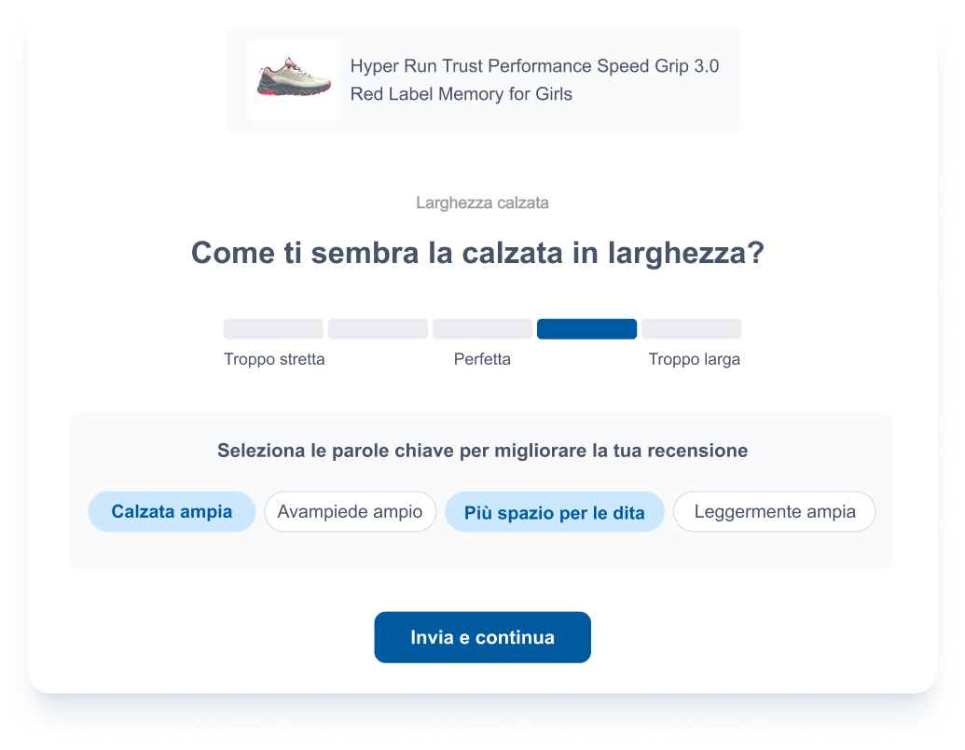Deselect the Calzata ampia keyword chip
Image resolution: width=965 pixels, height=750 pixels.
pyautogui.click(x=172, y=512)
